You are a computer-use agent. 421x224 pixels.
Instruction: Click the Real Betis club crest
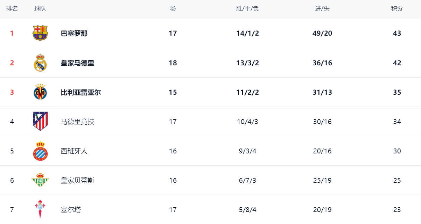pos(40,180)
